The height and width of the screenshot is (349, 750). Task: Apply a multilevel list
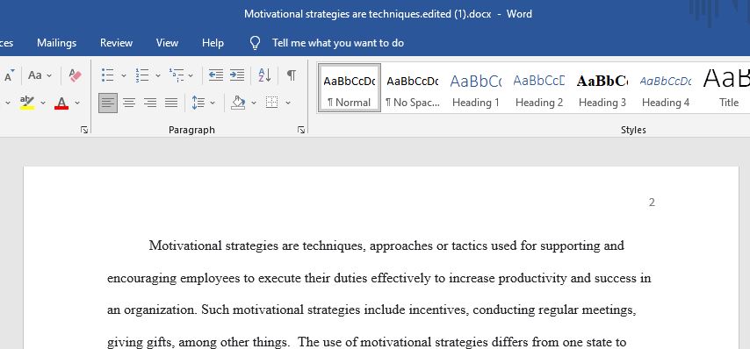pyautogui.click(x=177, y=75)
